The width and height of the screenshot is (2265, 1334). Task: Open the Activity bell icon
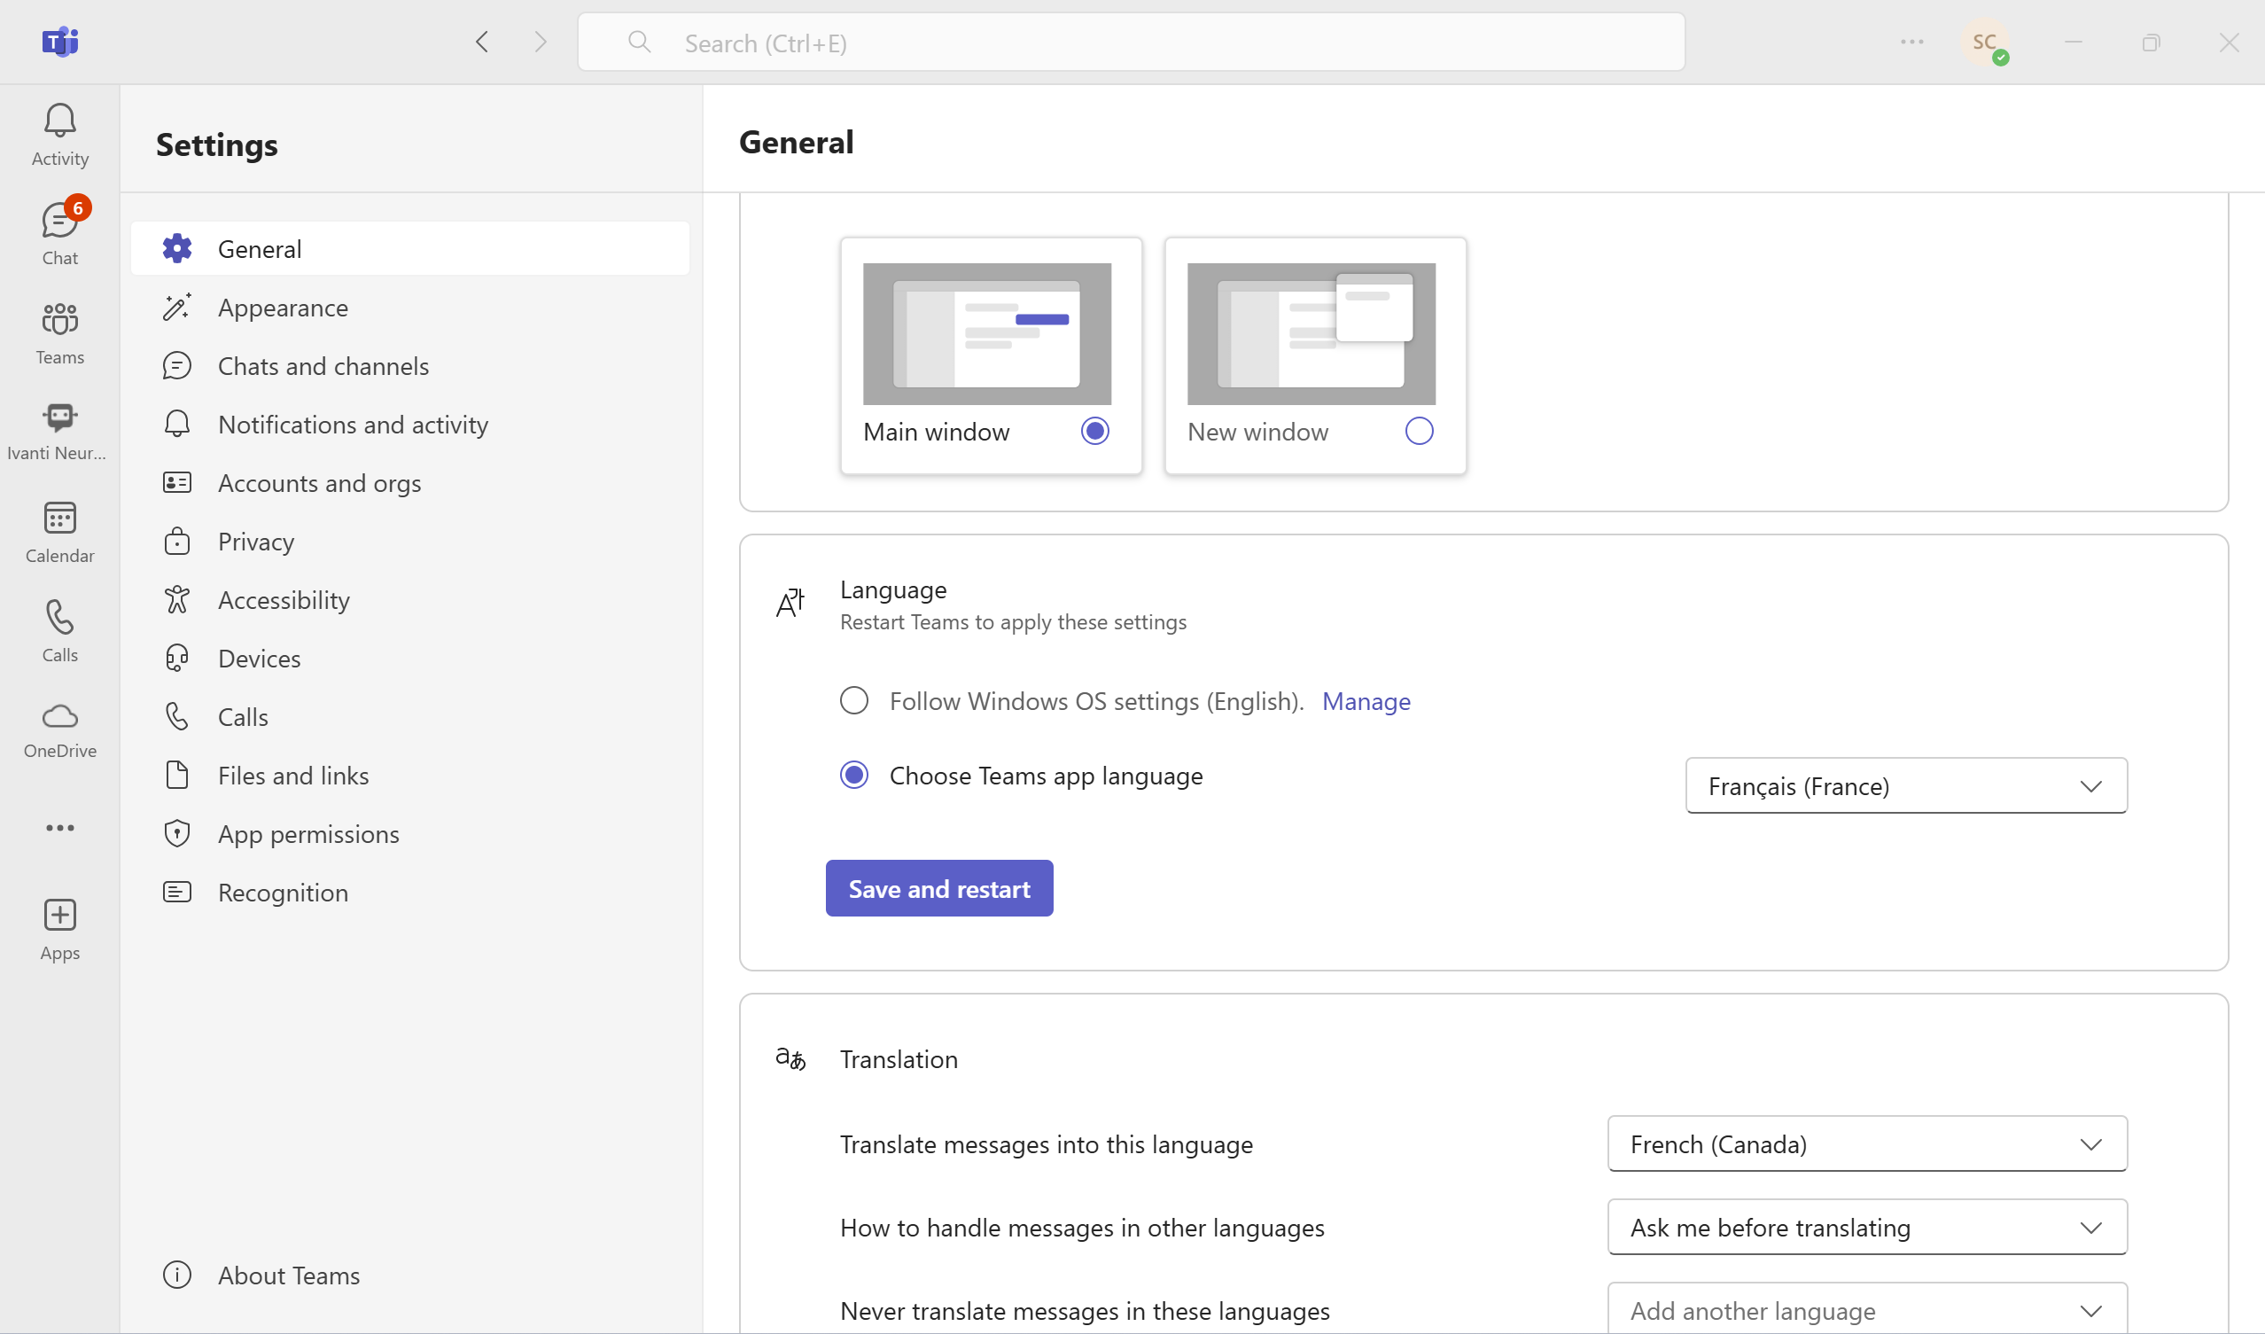point(59,135)
